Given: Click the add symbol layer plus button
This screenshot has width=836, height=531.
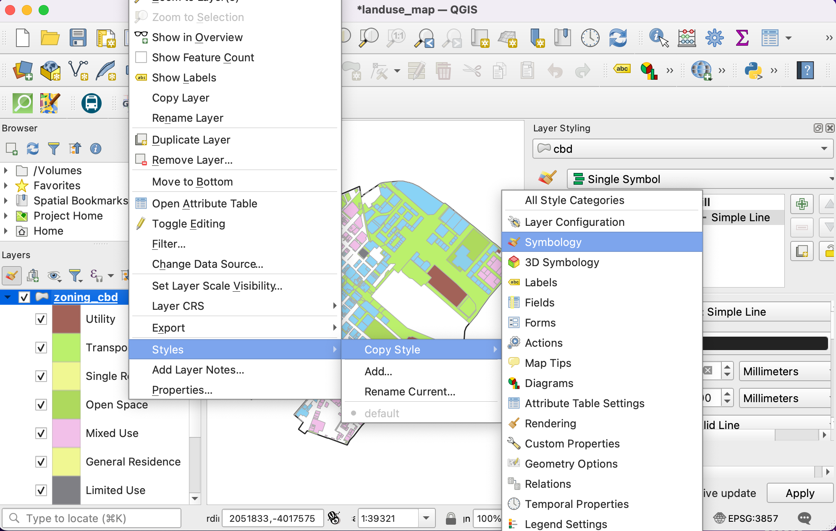Looking at the screenshot, I should click(x=802, y=204).
